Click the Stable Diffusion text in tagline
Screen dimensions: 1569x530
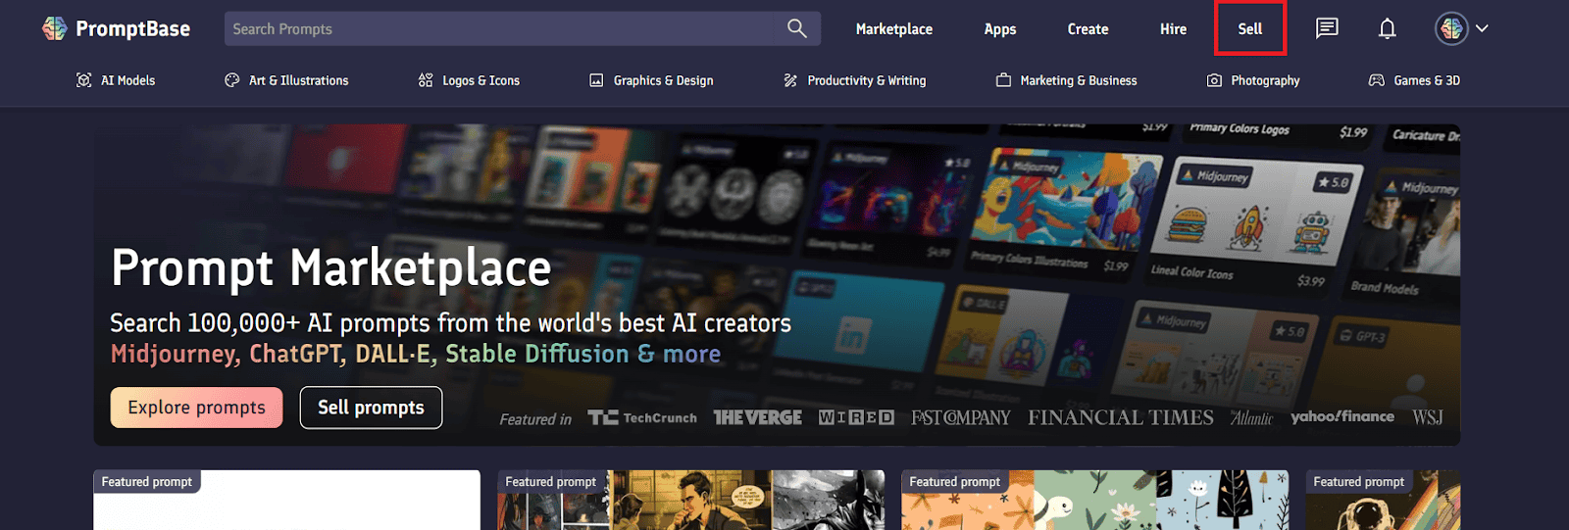click(537, 354)
